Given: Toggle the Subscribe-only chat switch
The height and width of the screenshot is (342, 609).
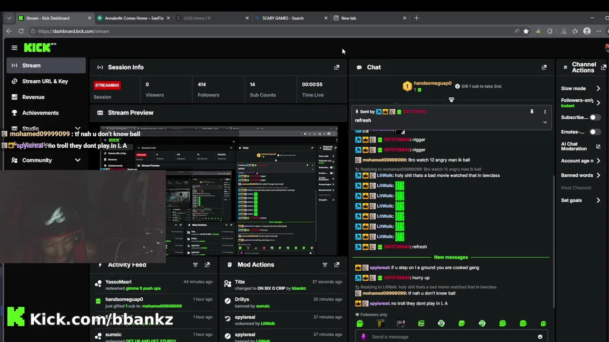Looking at the screenshot, I should point(595,117).
